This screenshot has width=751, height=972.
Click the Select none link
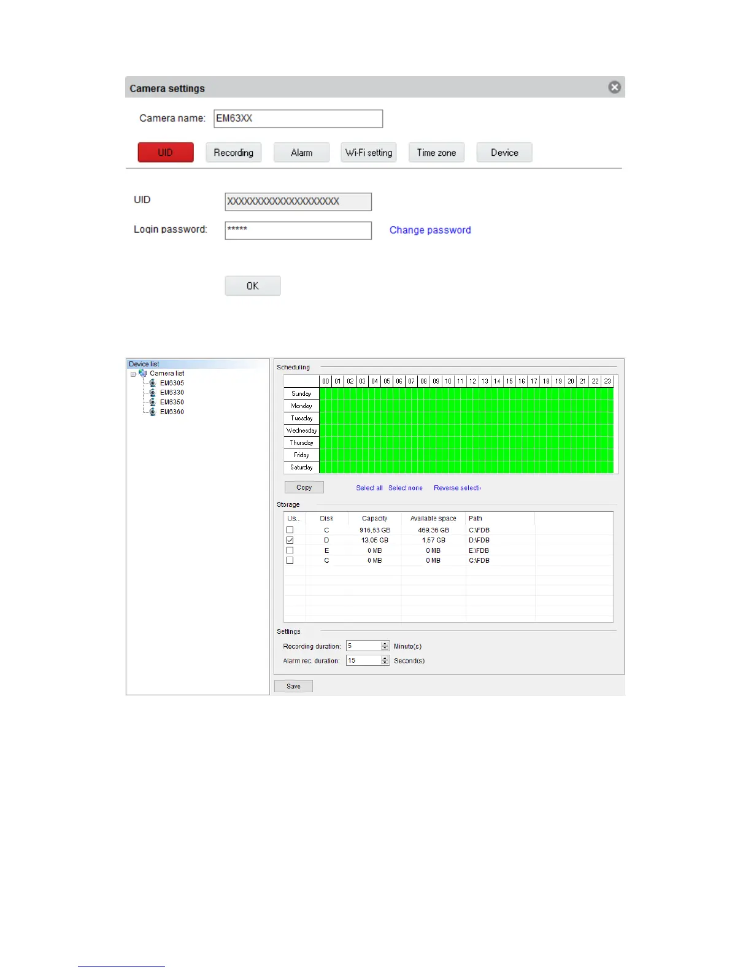(x=406, y=488)
